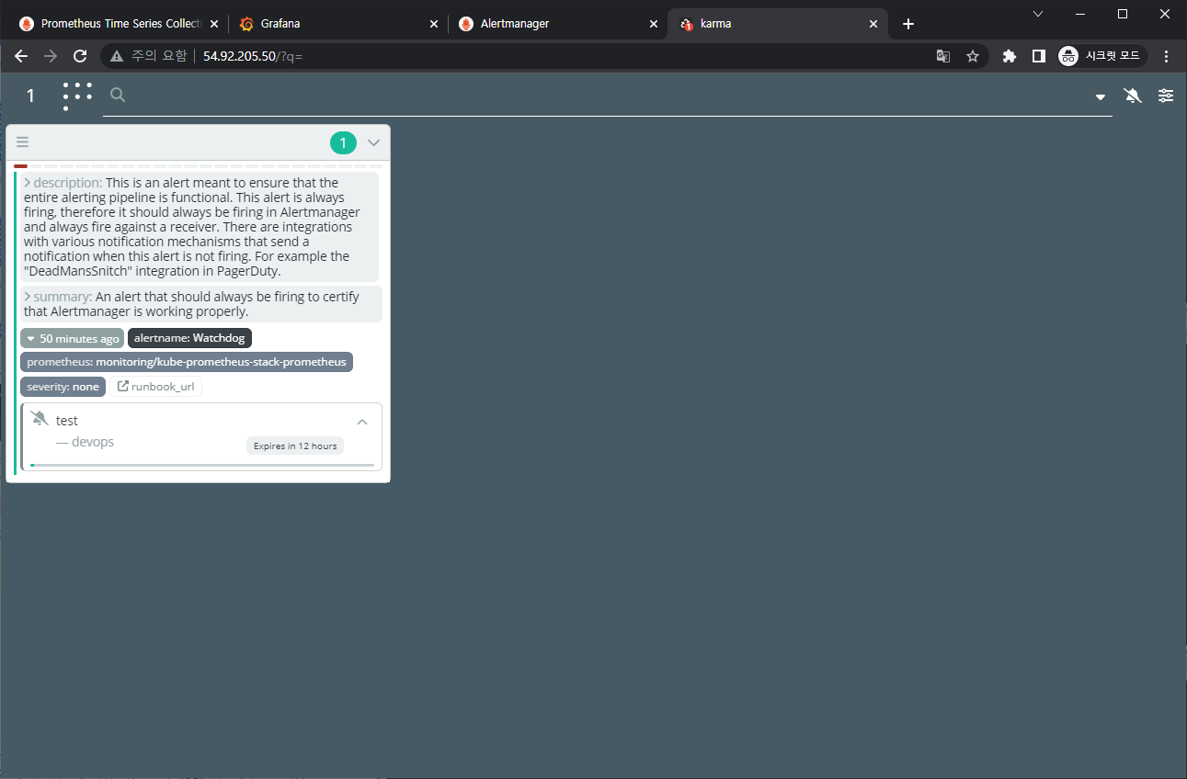The width and height of the screenshot is (1187, 779).
Task: Open the alert group hamburger menu
Action: pos(23,142)
